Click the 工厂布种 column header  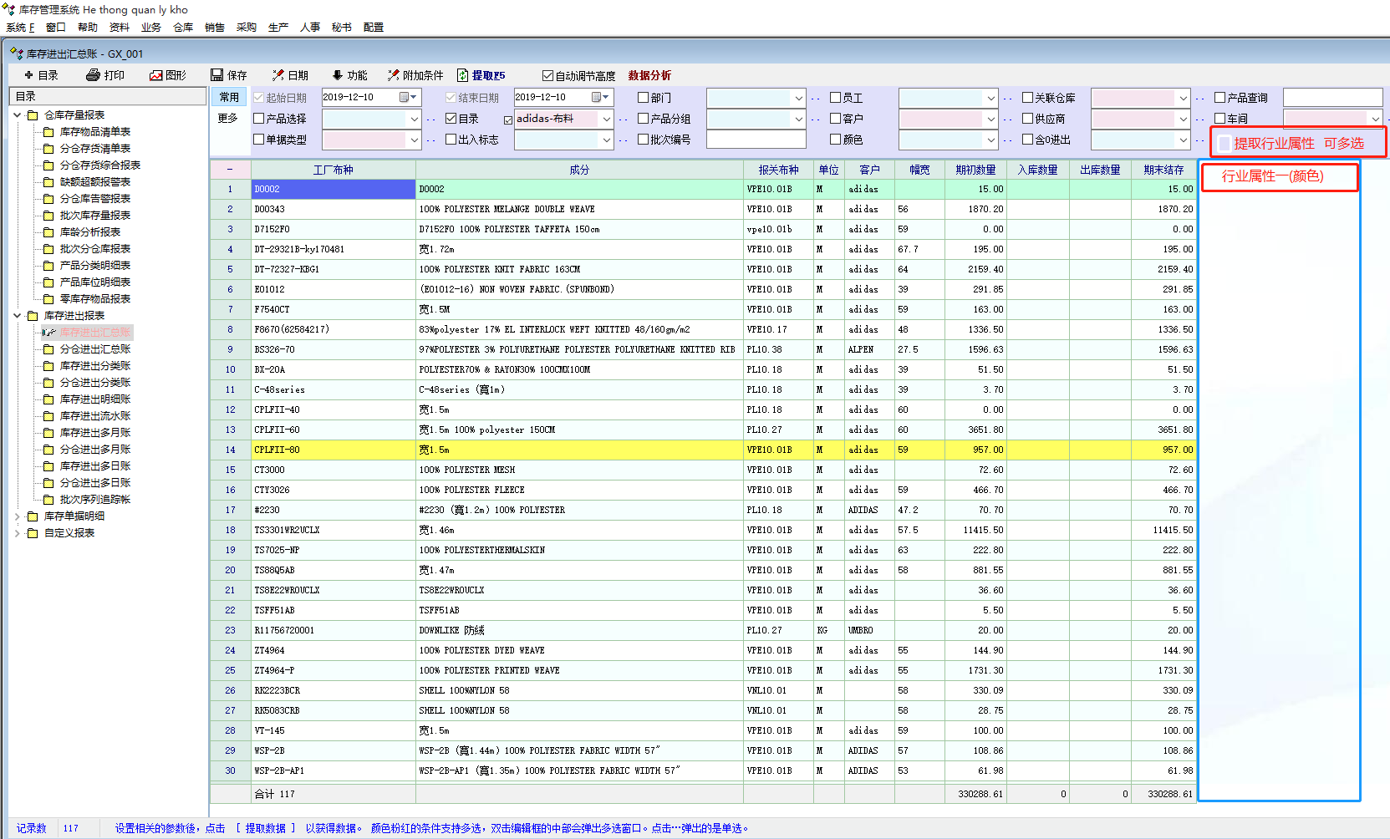[x=333, y=170]
